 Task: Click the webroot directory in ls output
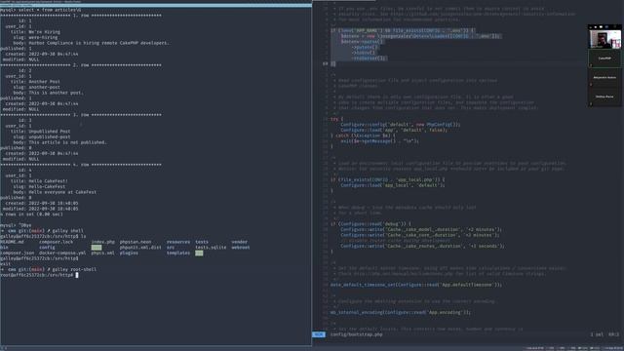[241, 248]
